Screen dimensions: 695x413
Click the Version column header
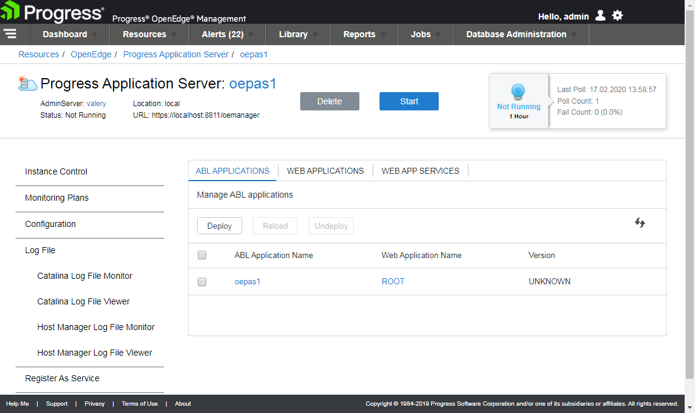[541, 255]
